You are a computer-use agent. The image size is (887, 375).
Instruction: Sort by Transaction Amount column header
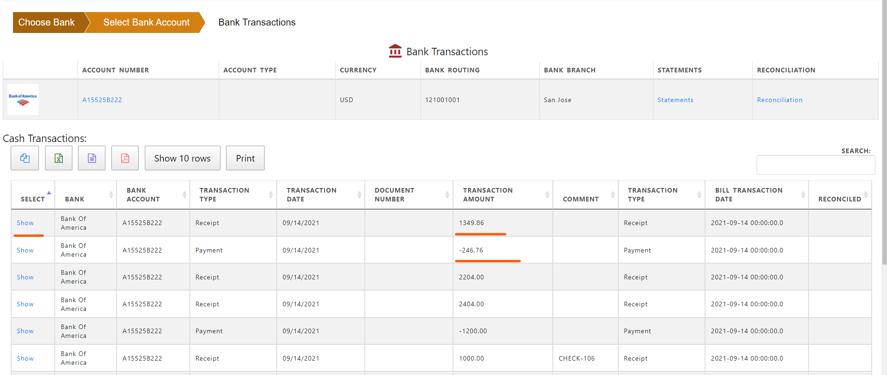click(x=503, y=195)
